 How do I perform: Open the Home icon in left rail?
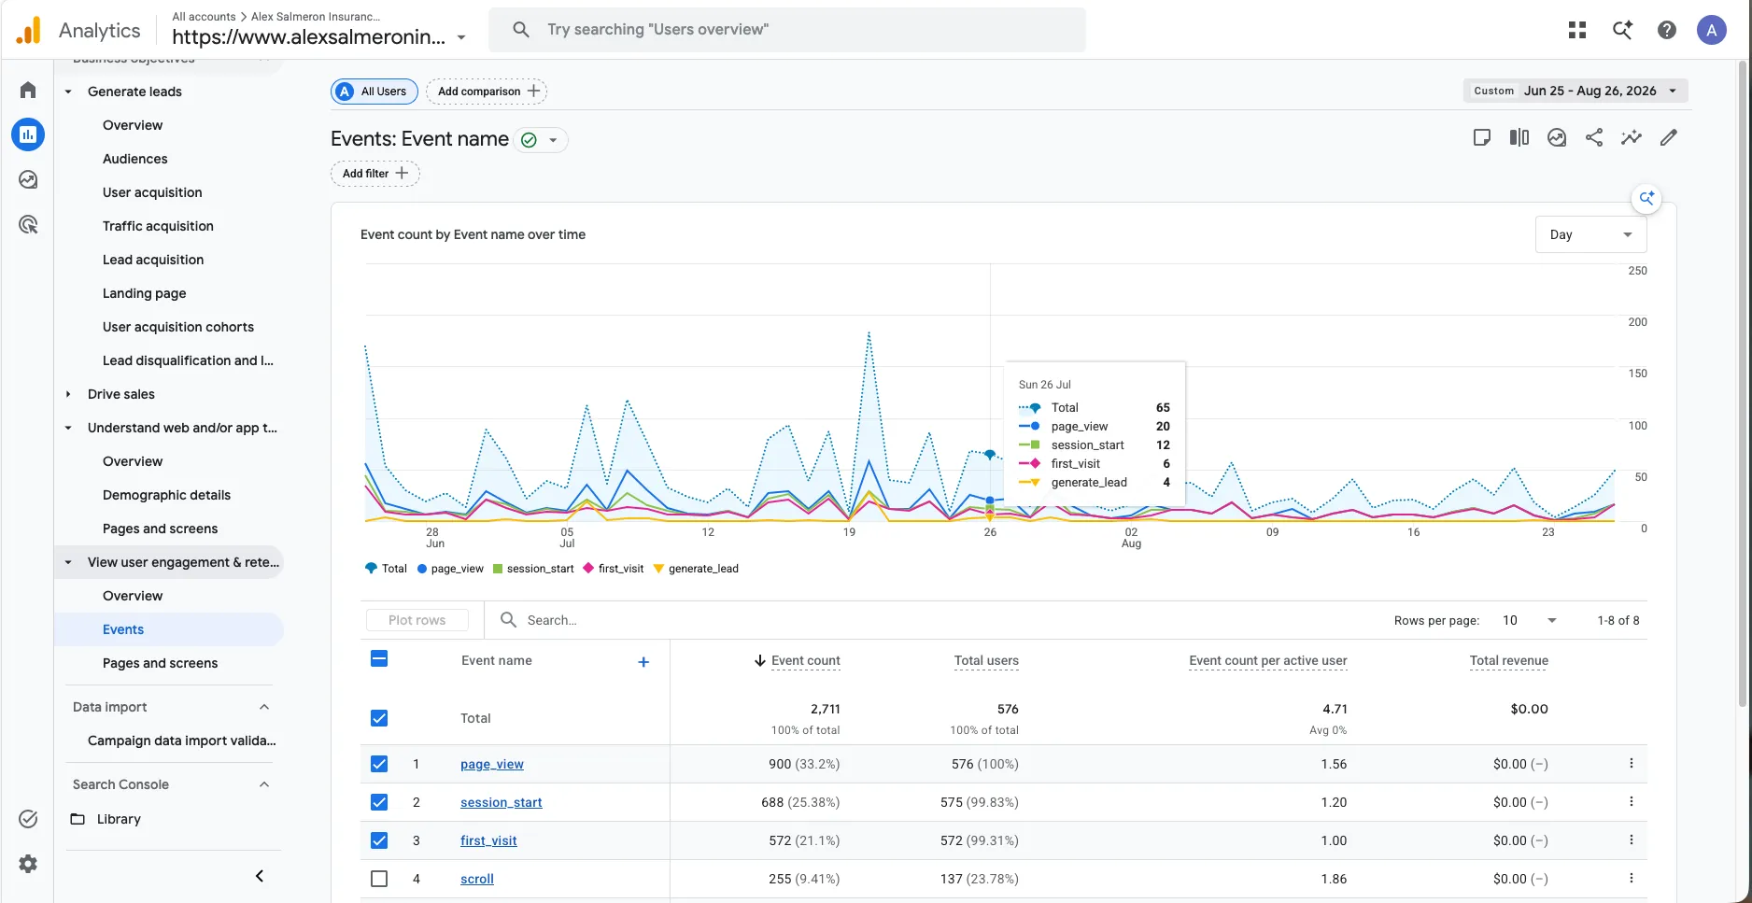point(28,90)
